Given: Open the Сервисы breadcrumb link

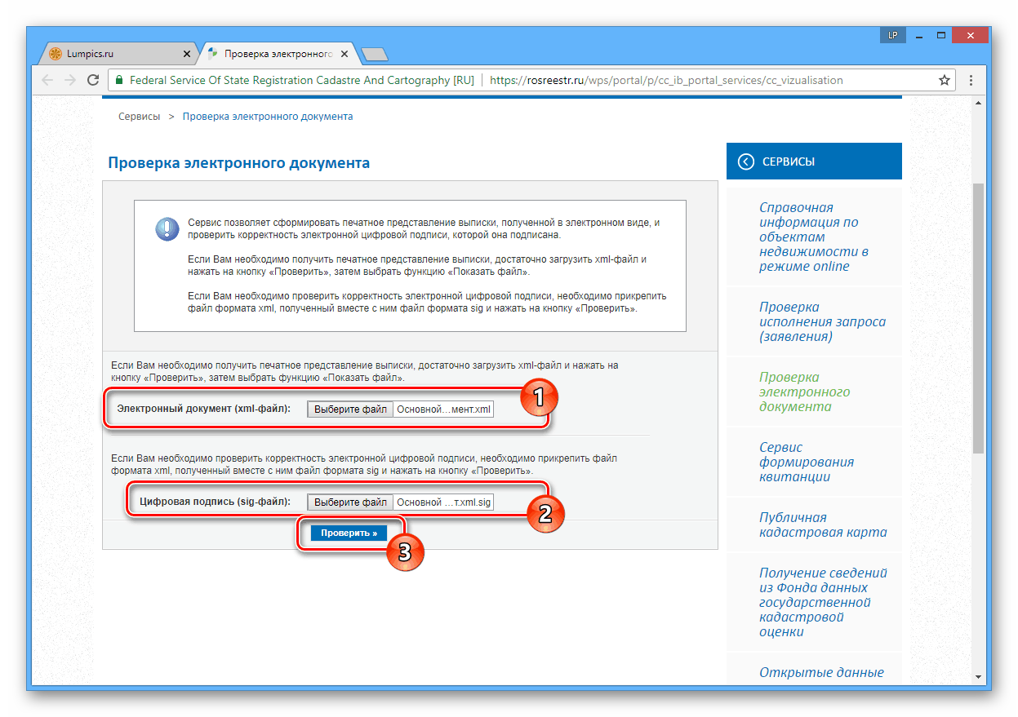Looking at the screenshot, I should [140, 117].
